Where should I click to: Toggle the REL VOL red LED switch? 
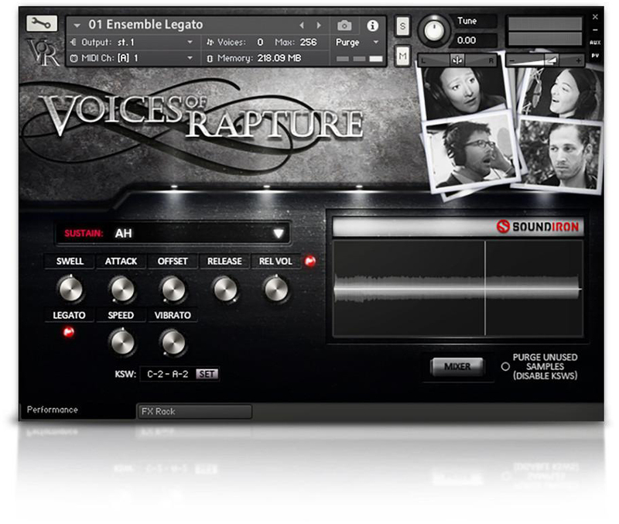[310, 261]
